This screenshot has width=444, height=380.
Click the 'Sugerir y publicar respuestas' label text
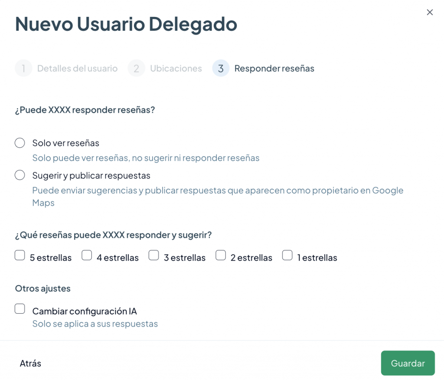pos(91,176)
